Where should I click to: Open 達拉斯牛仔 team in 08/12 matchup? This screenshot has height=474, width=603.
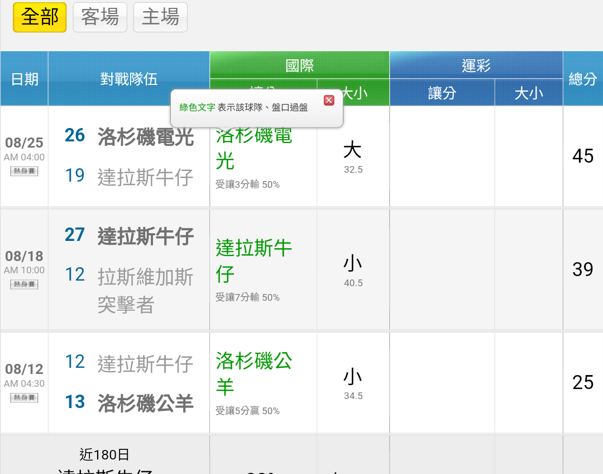pyautogui.click(x=145, y=363)
